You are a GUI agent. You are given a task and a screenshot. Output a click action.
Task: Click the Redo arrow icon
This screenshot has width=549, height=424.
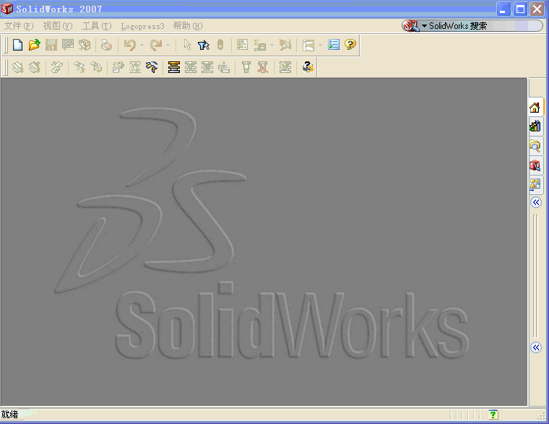tap(156, 45)
